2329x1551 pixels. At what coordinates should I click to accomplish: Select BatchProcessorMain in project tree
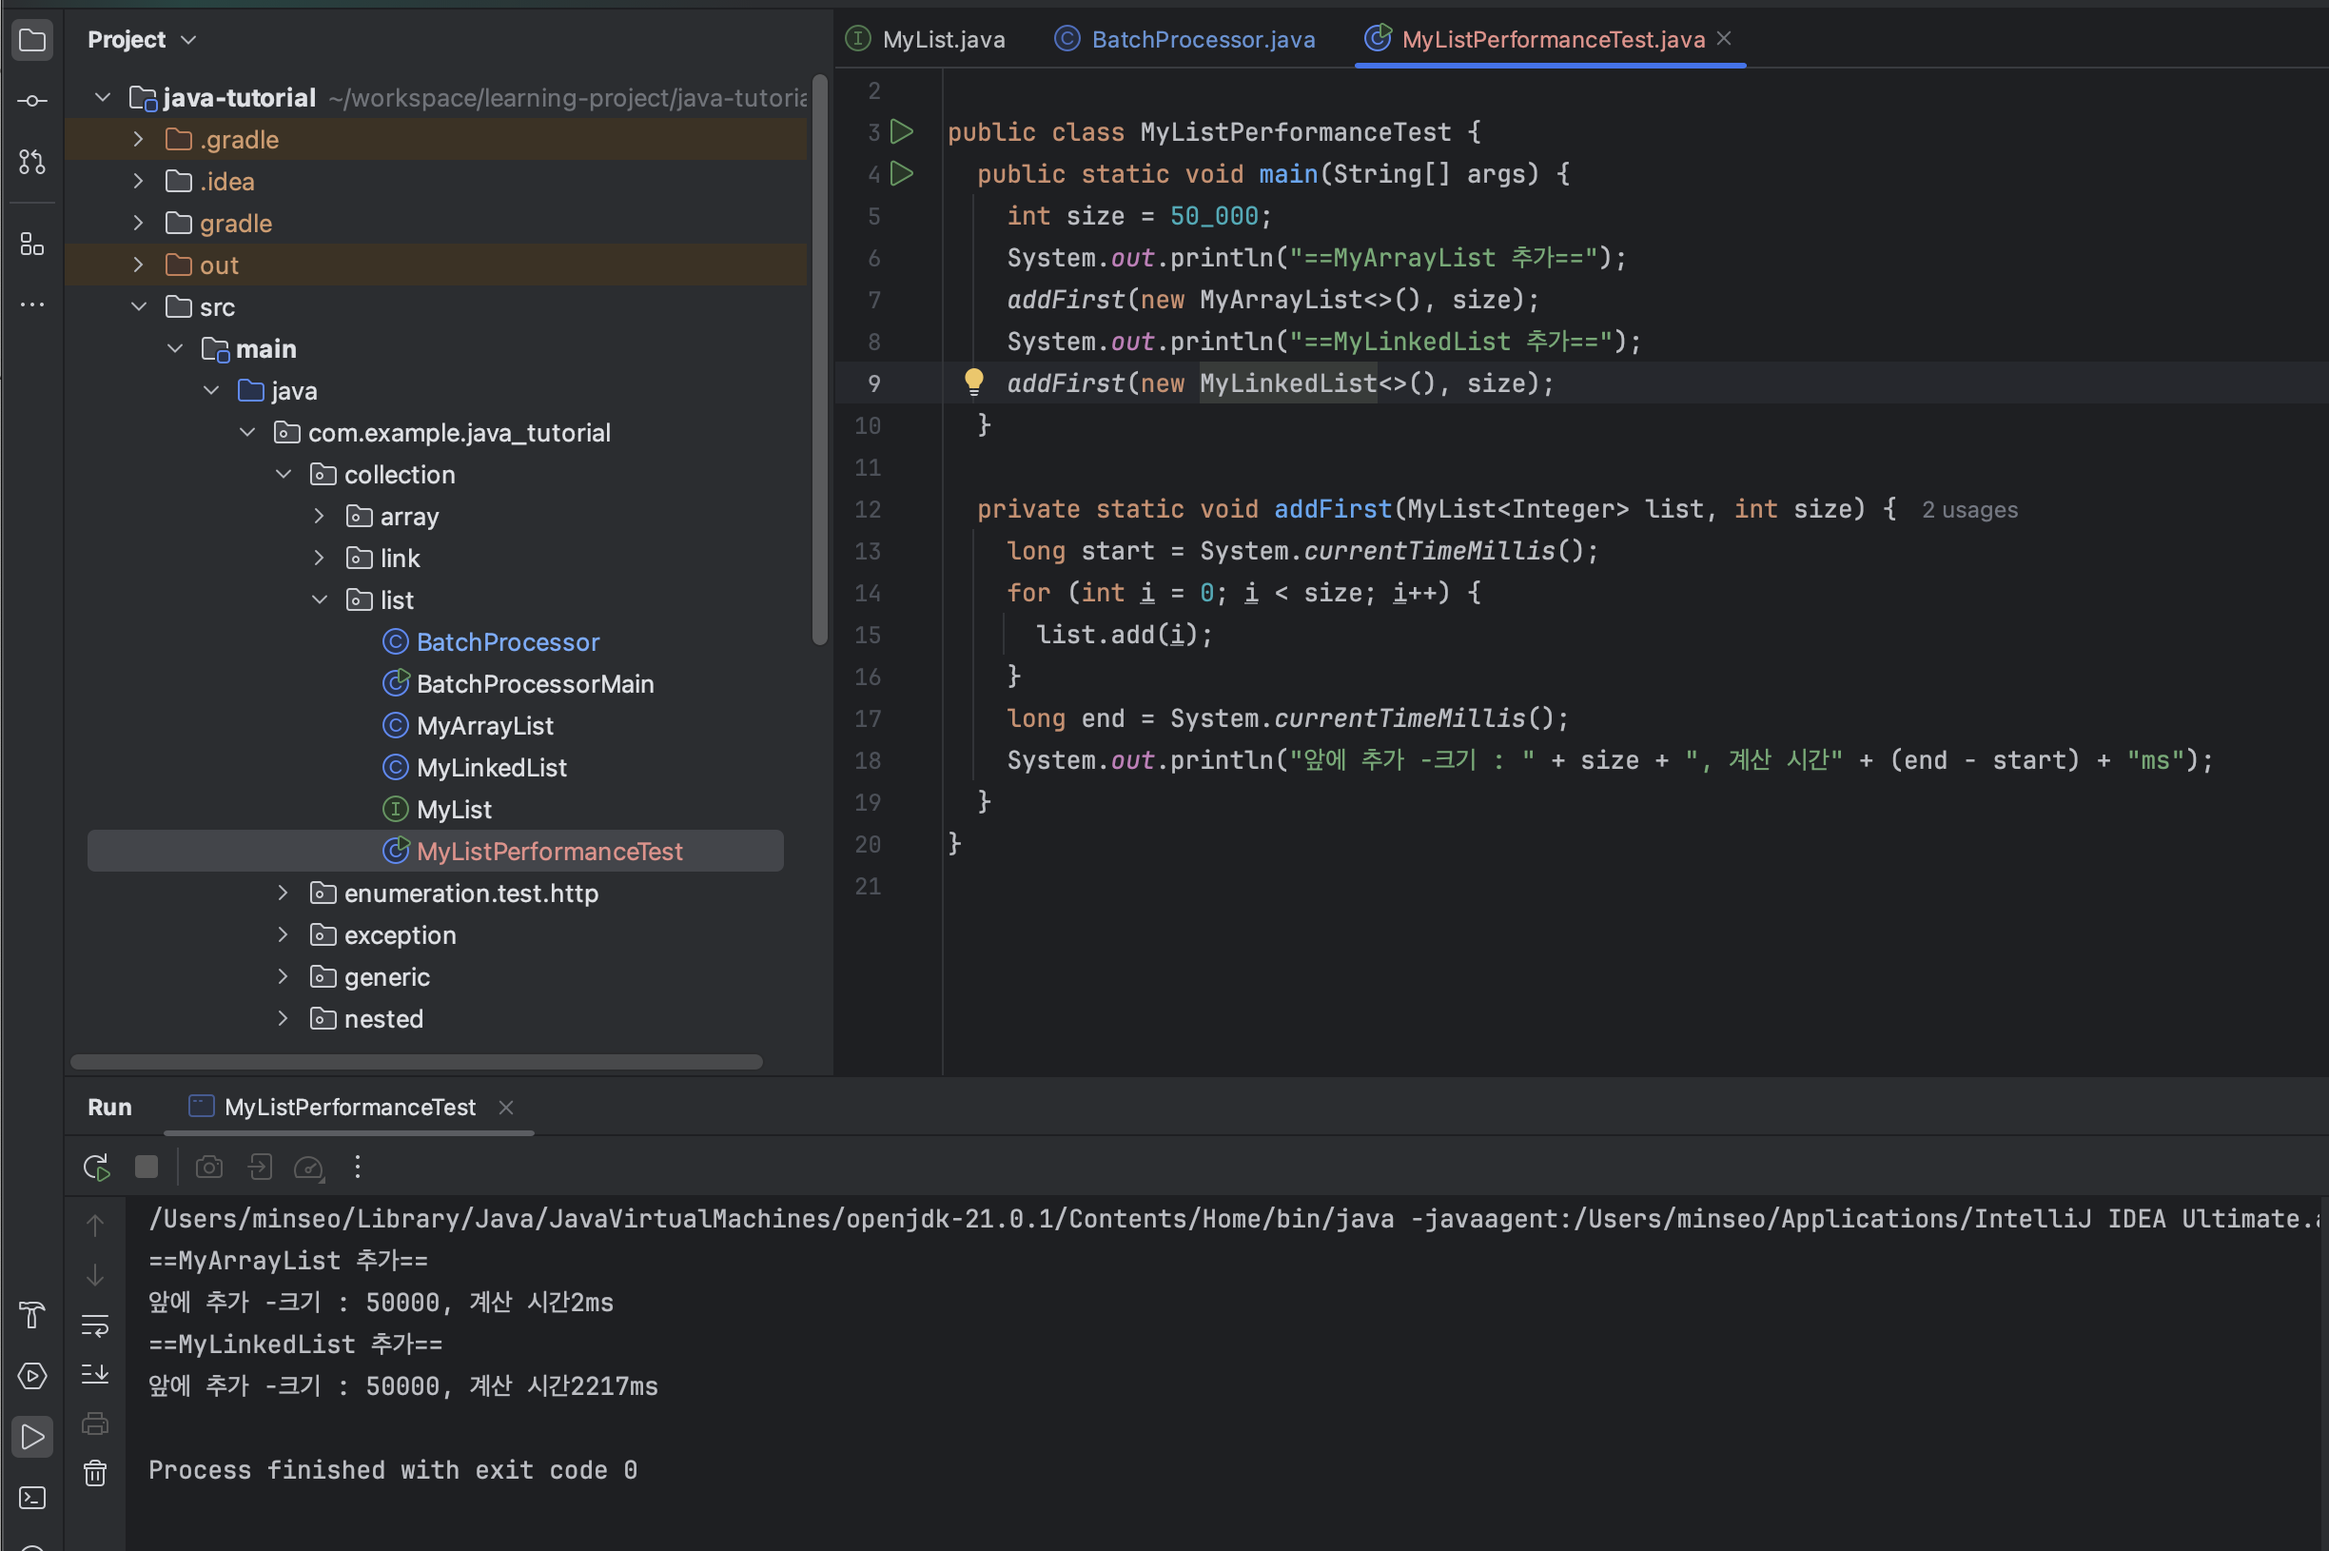(535, 683)
